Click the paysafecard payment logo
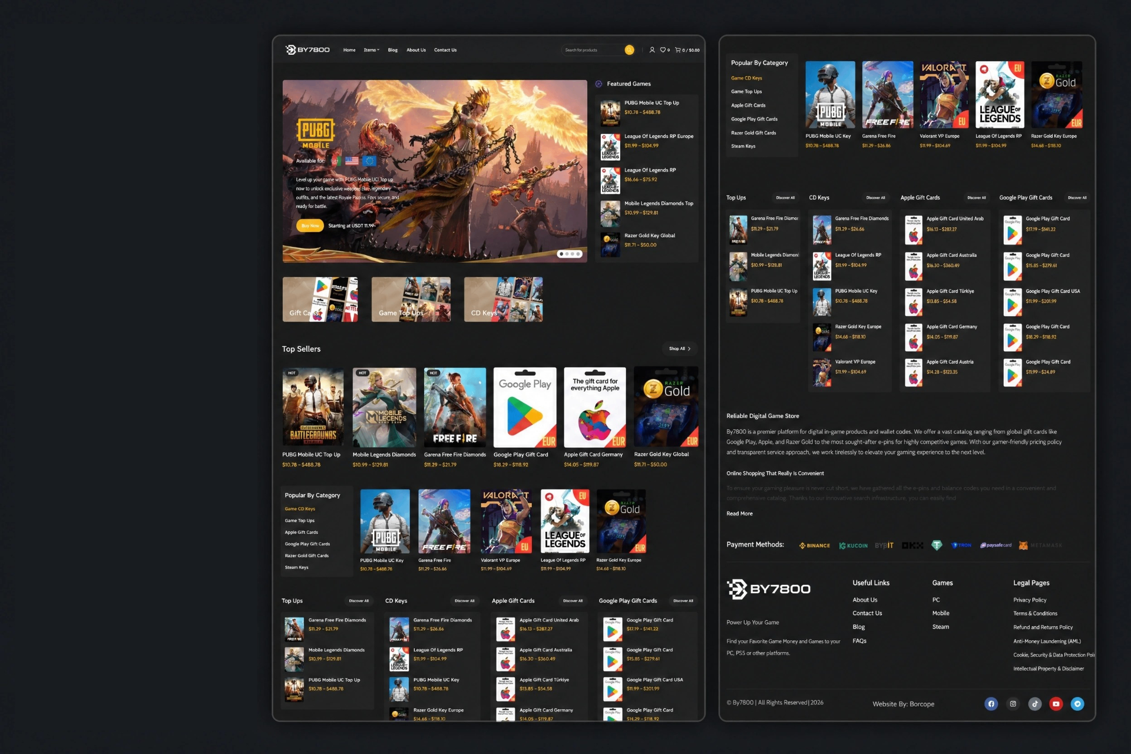1131x754 pixels. [x=996, y=545]
